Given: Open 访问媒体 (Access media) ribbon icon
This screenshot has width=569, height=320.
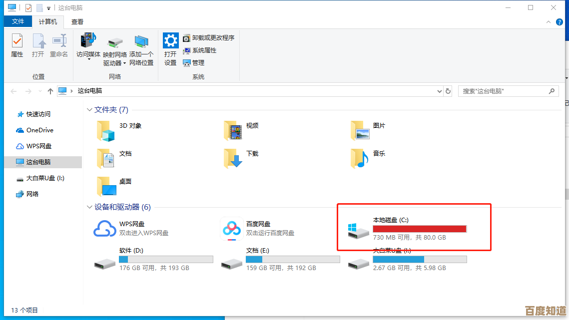Looking at the screenshot, I should pos(88,46).
